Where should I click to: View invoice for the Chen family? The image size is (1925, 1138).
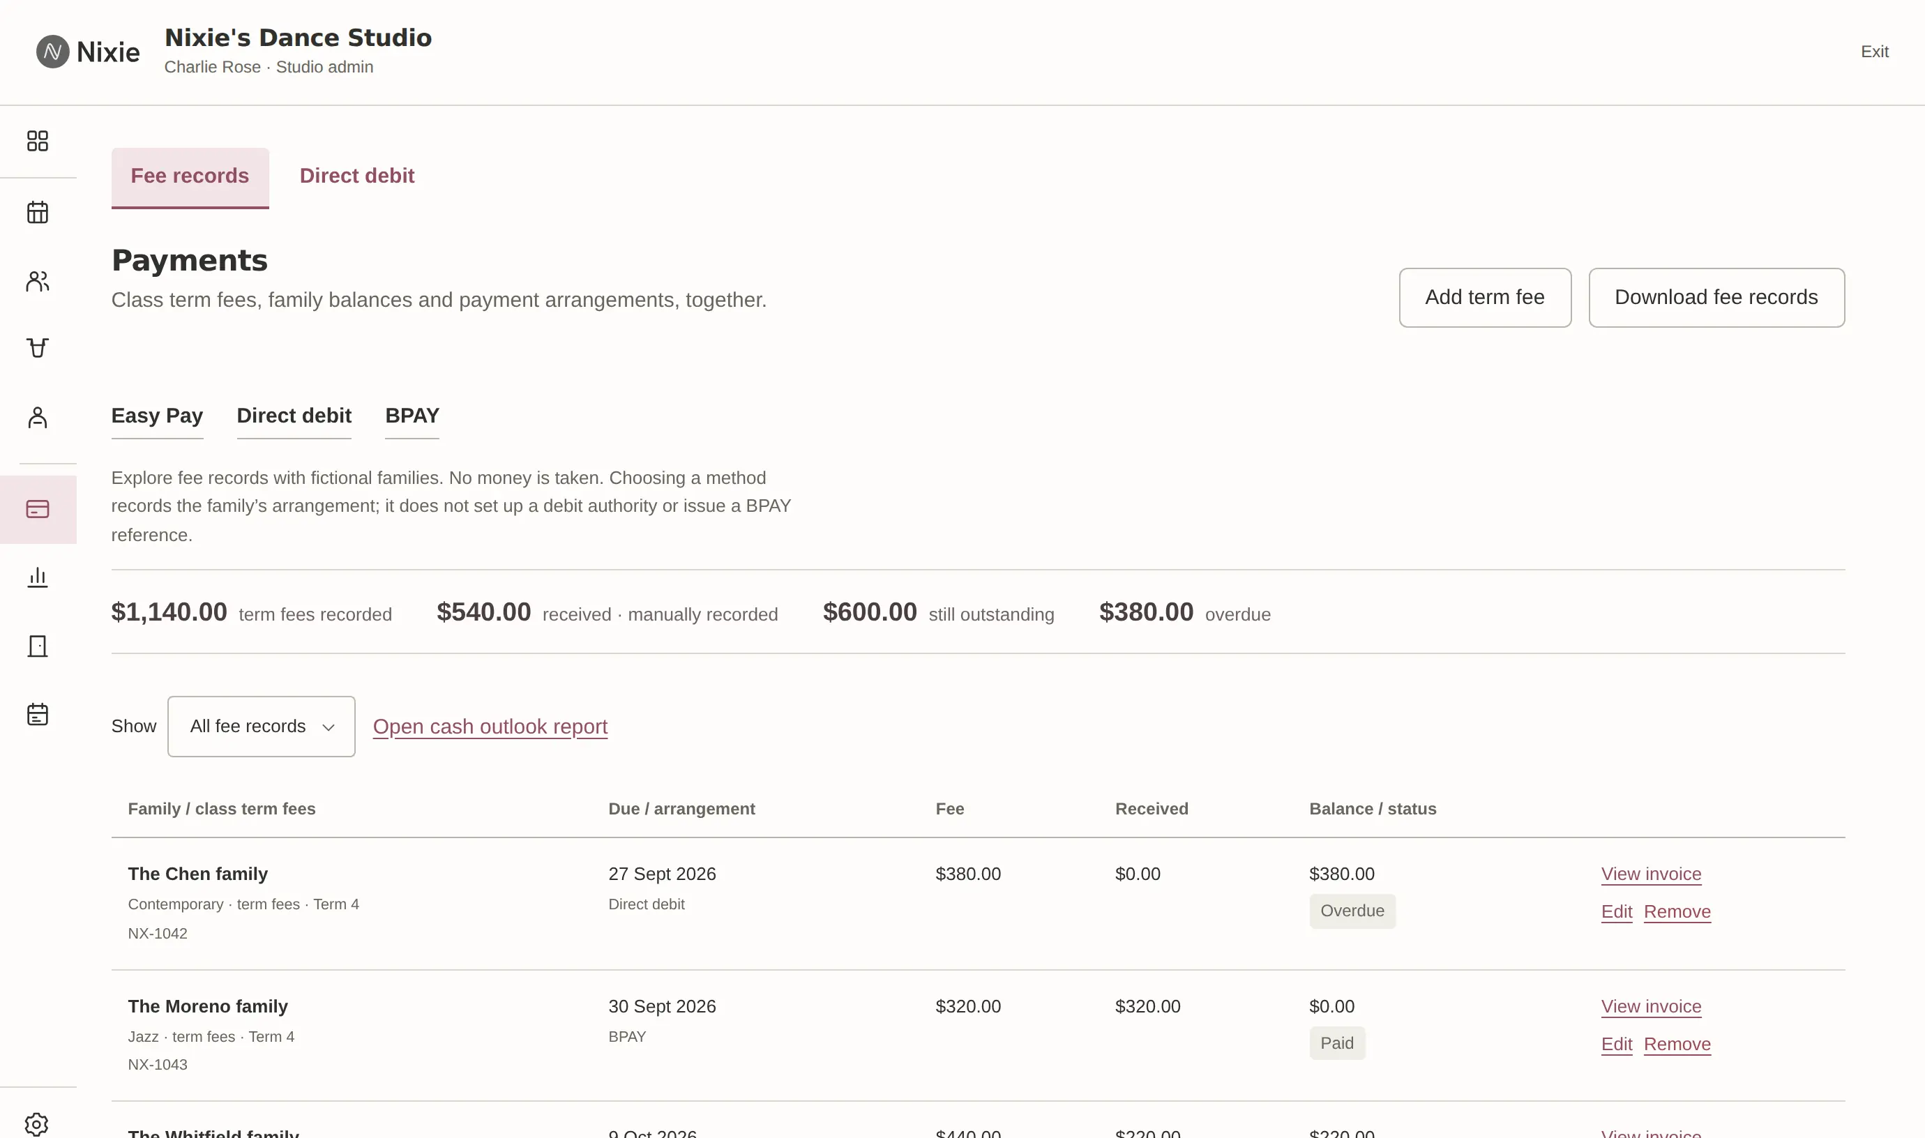1651,874
